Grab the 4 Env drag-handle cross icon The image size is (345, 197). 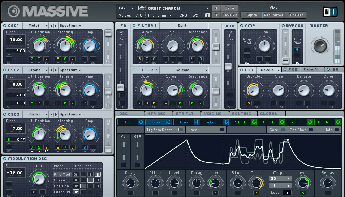pos(225,122)
